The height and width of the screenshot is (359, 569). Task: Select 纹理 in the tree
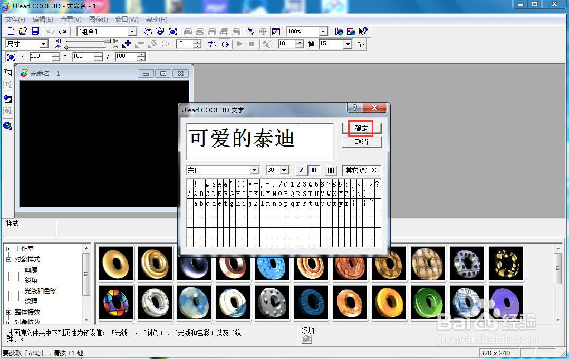pyautogui.click(x=31, y=302)
